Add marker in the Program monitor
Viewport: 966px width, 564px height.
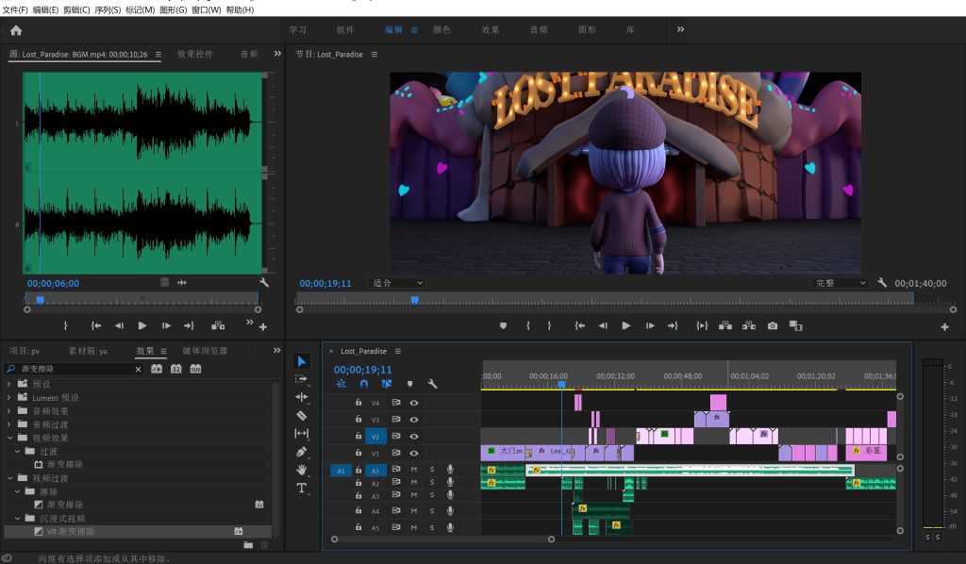[504, 325]
